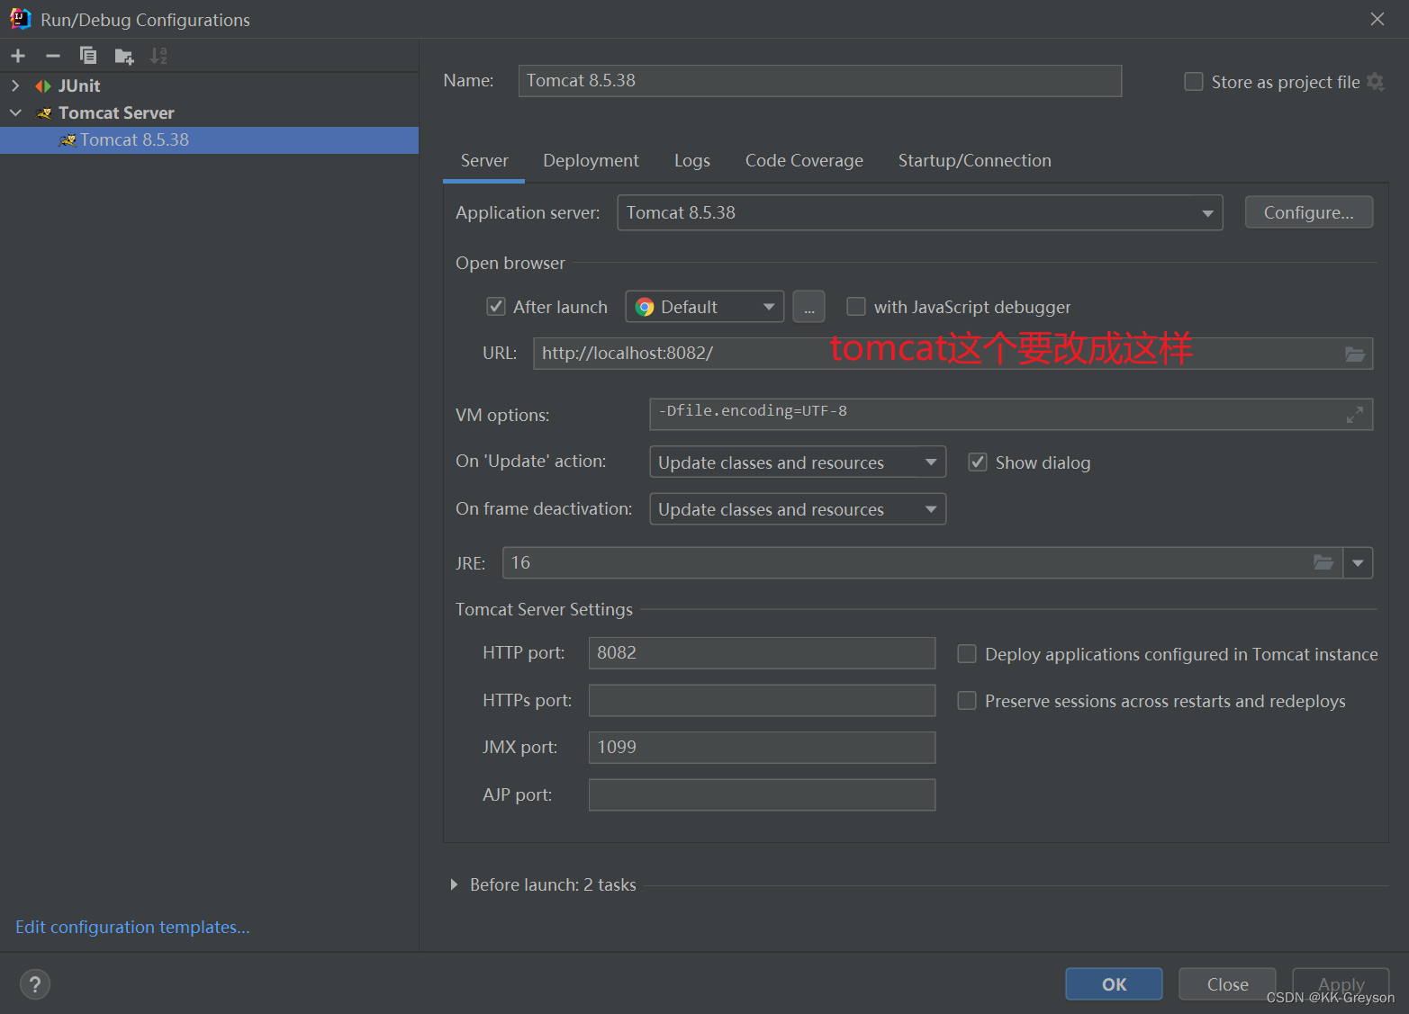Browse for JRE using folder icon
Image resolution: width=1409 pixels, height=1014 pixels.
point(1323,563)
